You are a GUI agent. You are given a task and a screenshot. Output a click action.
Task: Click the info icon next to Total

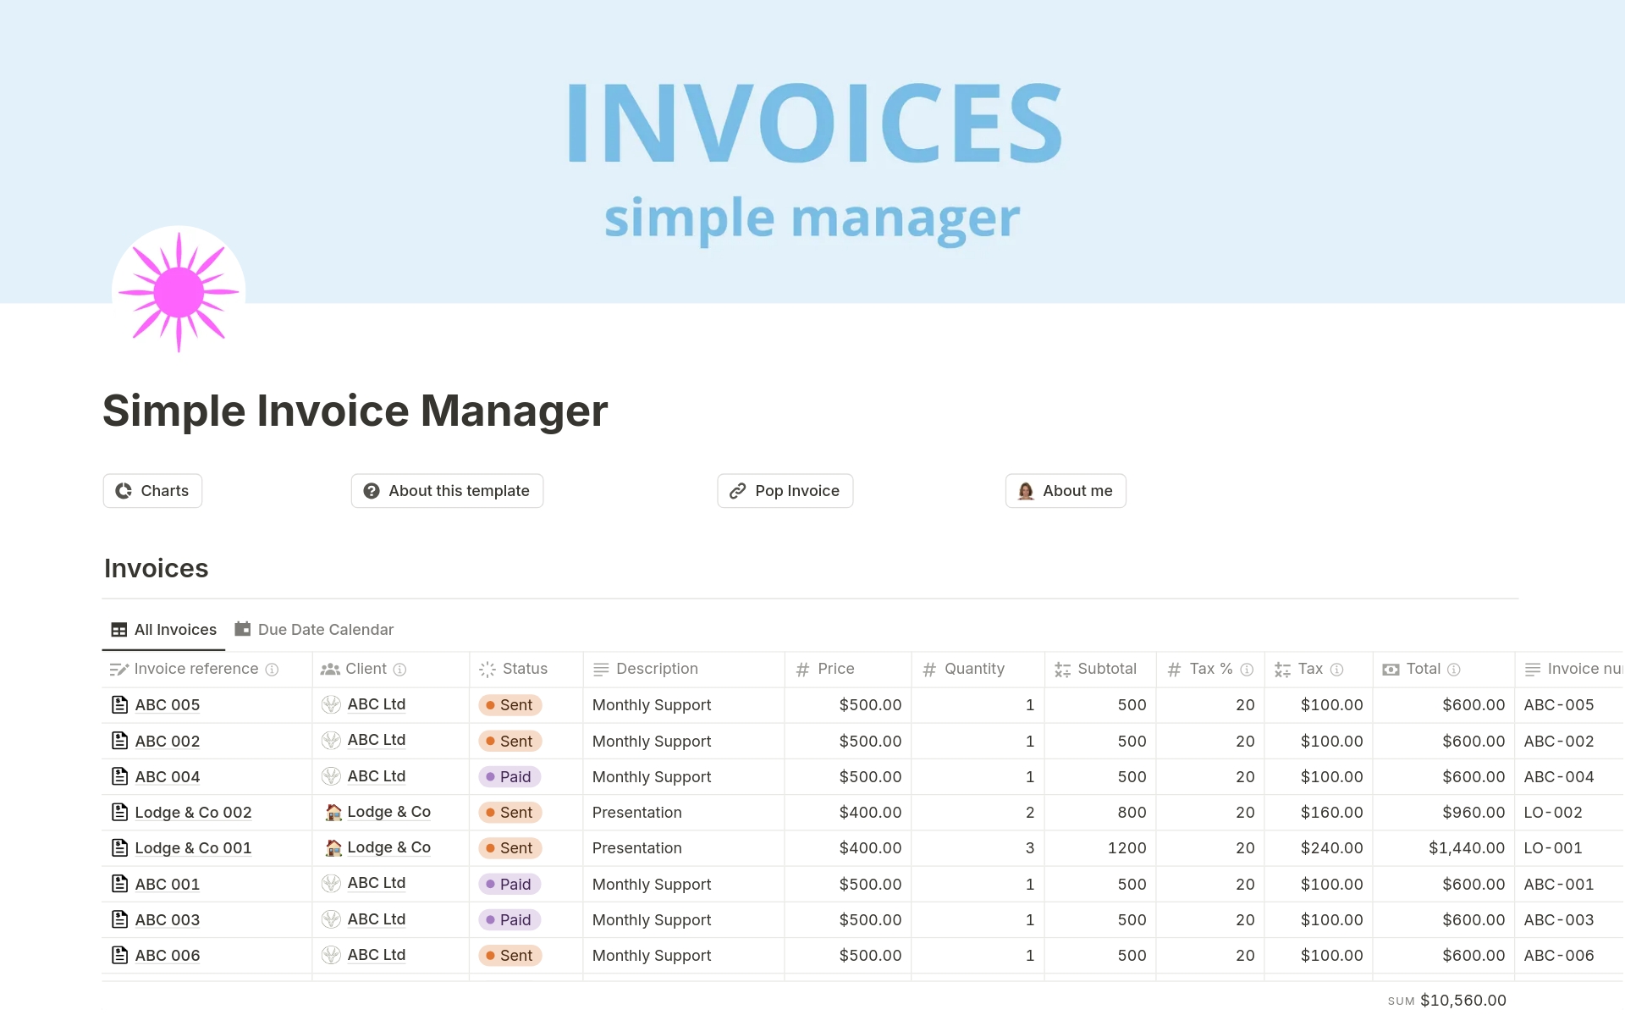pos(1454,670)
